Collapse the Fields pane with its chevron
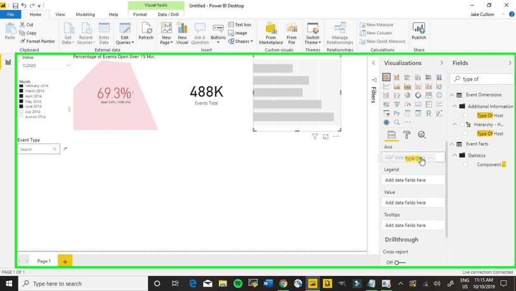The image size is (516, 291). (510, 63)
